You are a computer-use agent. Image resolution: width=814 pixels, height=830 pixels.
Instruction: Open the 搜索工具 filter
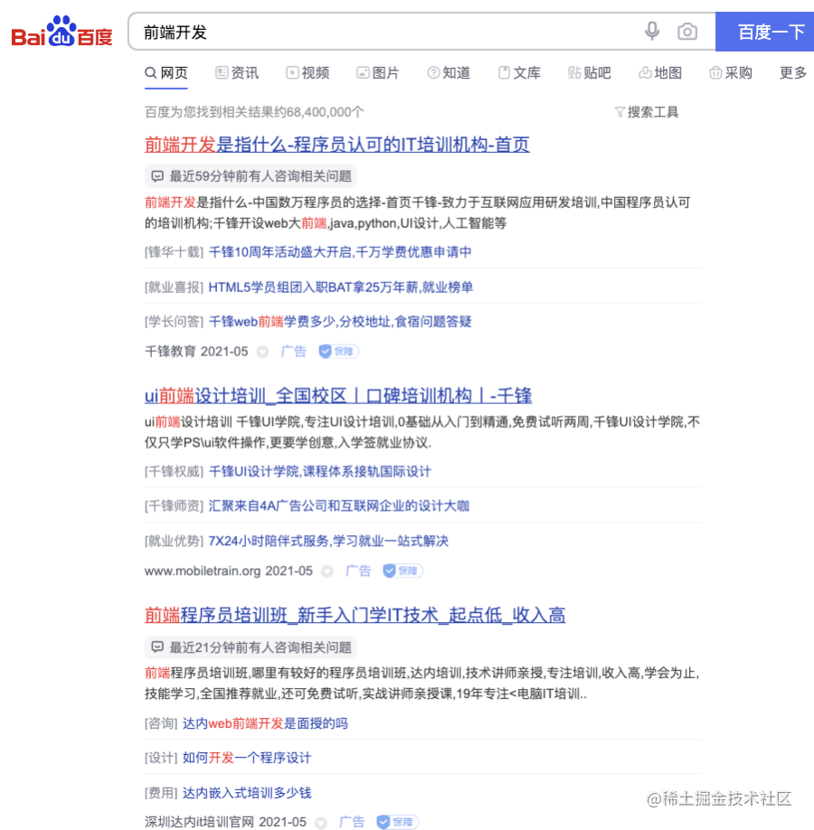646,112
